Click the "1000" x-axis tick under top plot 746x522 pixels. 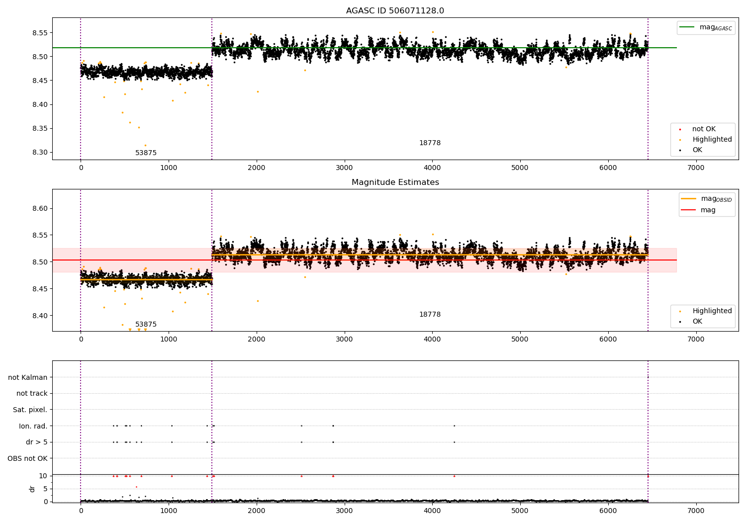point(169,168)
